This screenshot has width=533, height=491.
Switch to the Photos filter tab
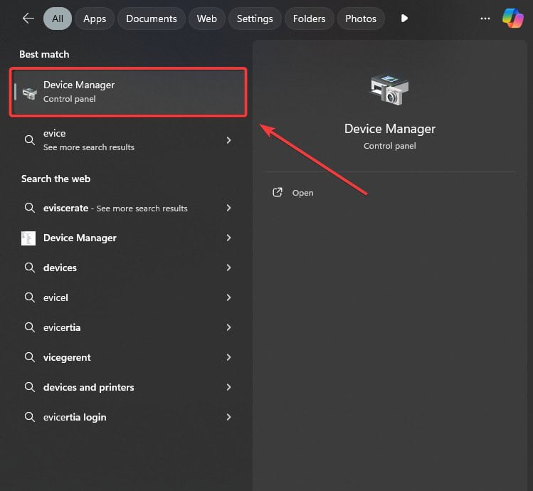(x=361, y=19)
